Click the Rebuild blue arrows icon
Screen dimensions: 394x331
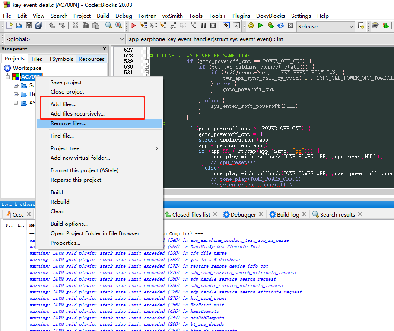coord(281,25)
